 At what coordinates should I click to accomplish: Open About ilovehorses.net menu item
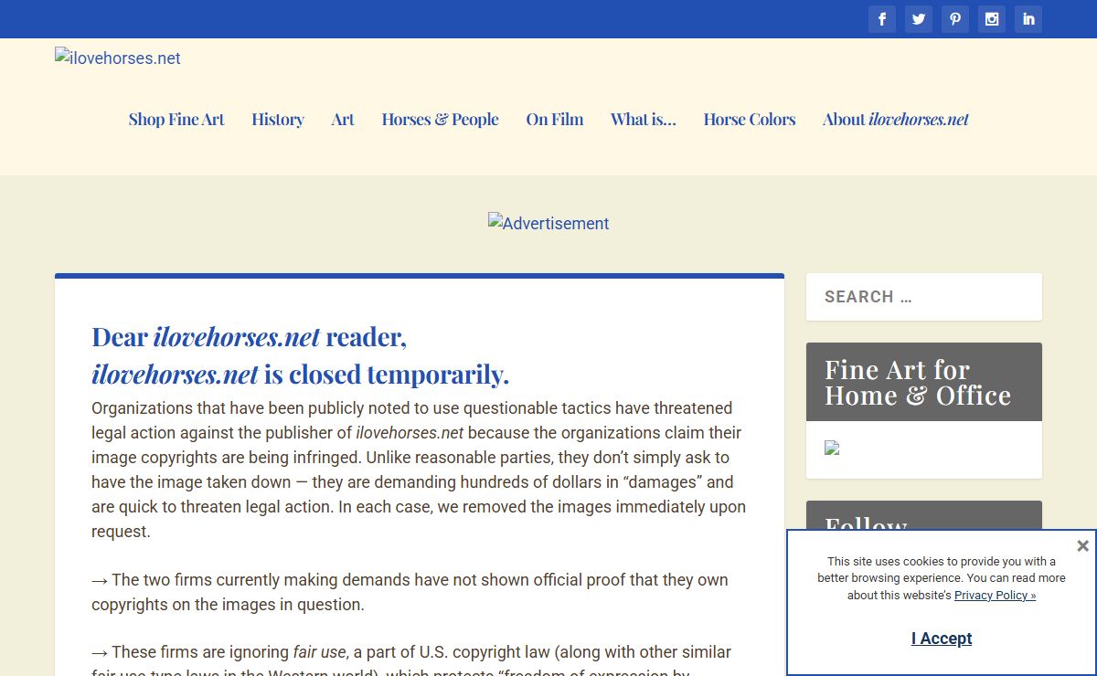896,119
